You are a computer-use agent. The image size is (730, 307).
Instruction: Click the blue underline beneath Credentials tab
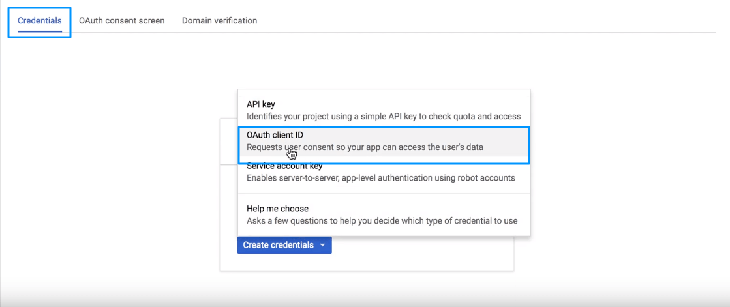coord(40,31)
